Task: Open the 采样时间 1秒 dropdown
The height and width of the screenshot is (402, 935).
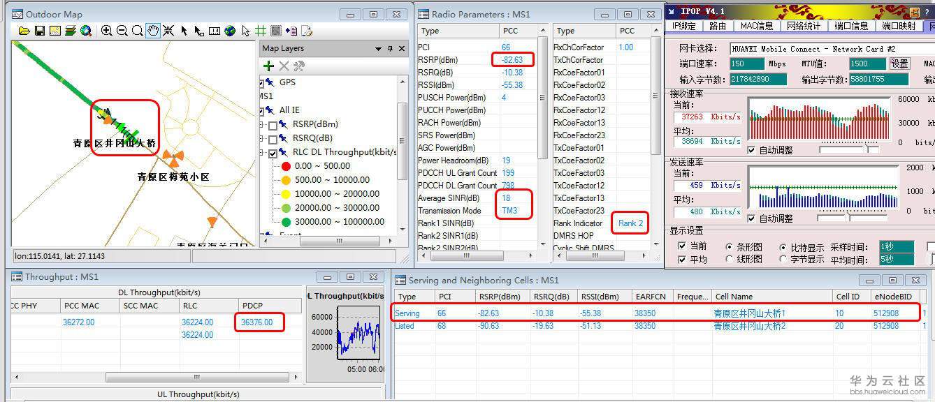Action: [x=896, y=247]
